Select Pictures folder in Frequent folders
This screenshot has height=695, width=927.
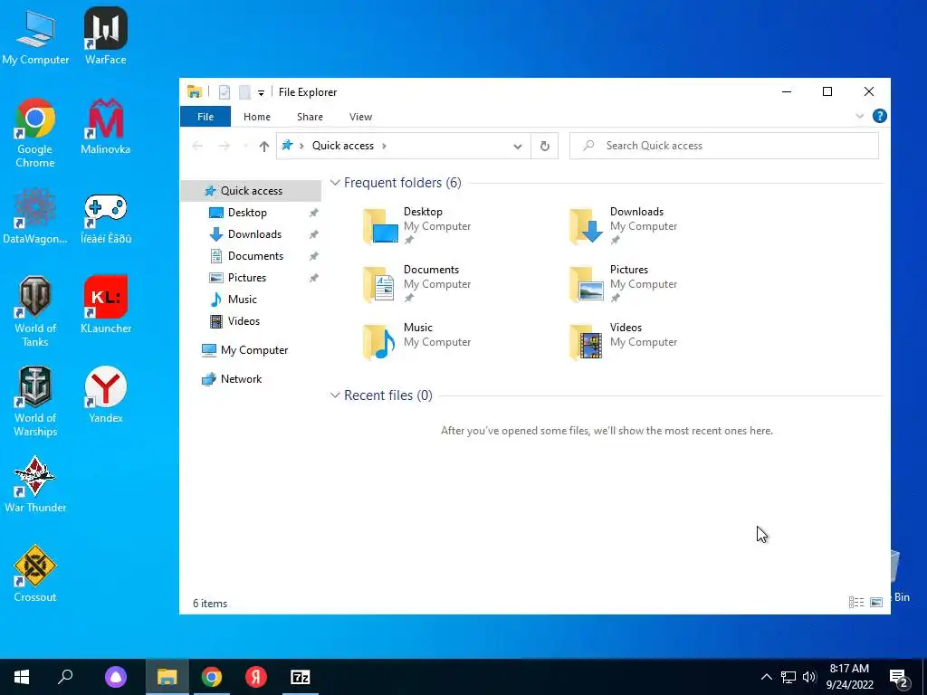[x=623, y=283]
